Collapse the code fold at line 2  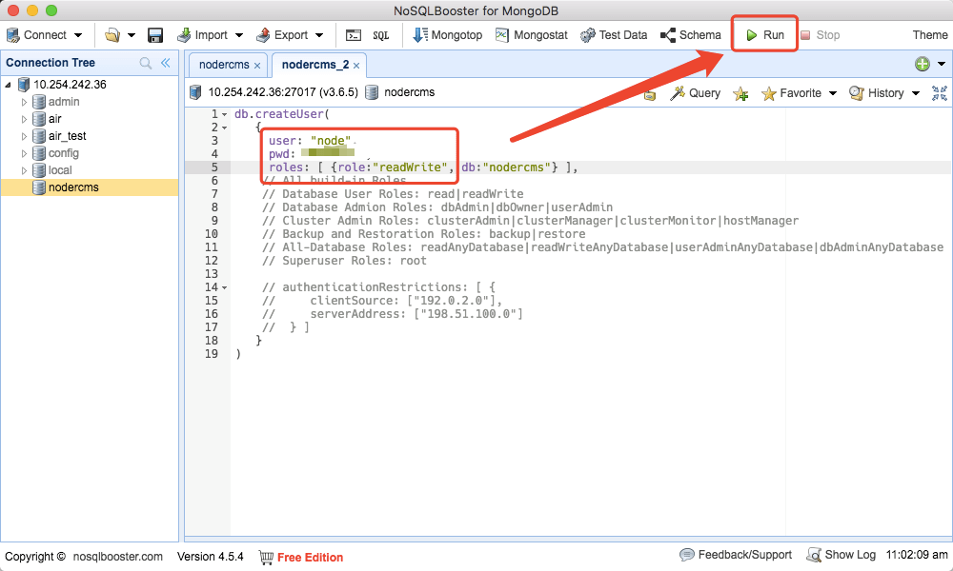224,128
